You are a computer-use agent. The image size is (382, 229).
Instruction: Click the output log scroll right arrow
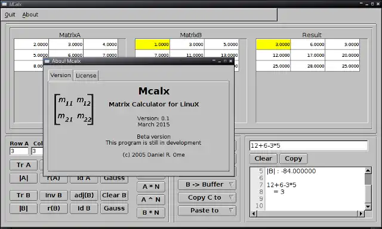(x=361, y=214)
